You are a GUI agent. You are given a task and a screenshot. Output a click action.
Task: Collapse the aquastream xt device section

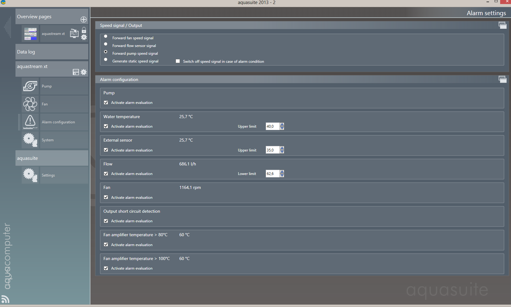52,69
